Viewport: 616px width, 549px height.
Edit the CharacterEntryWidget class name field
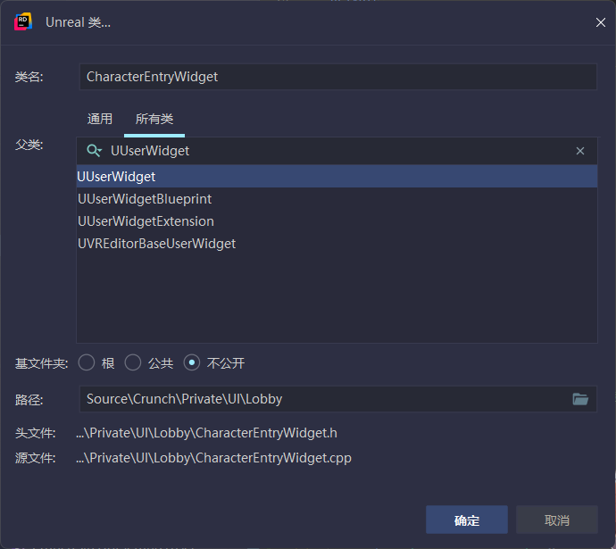pos(338,77)
